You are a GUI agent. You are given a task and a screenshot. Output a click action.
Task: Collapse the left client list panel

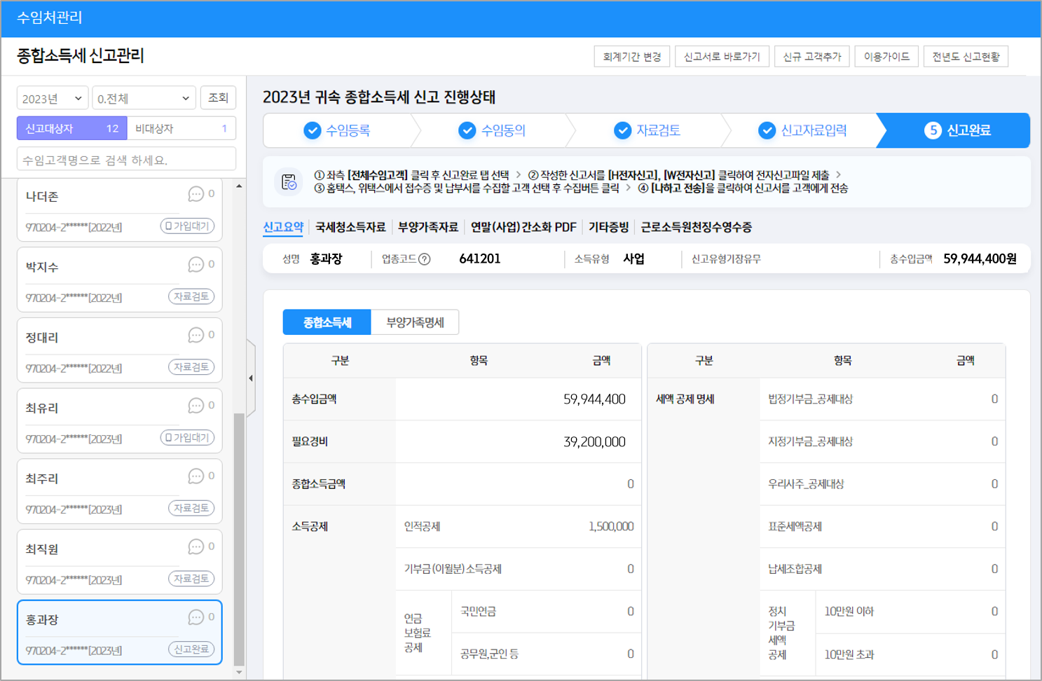pyautogui.click(x=251, y=378)
